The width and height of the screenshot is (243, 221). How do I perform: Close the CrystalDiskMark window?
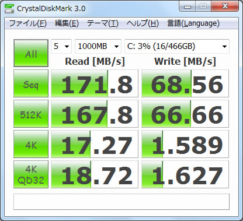tap(225, 6)
